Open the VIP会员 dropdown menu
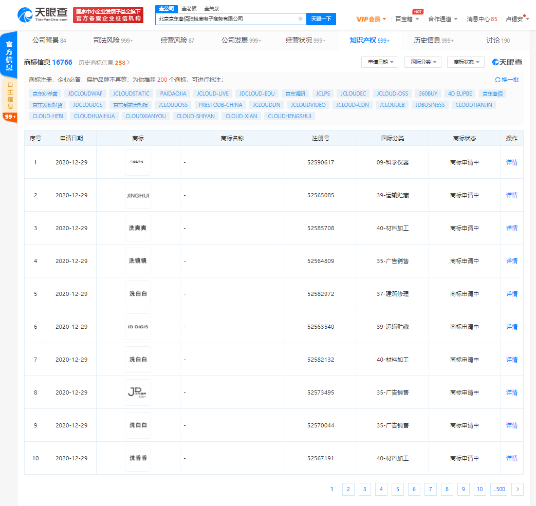This screenshot has height=506, width=536. 372,19
